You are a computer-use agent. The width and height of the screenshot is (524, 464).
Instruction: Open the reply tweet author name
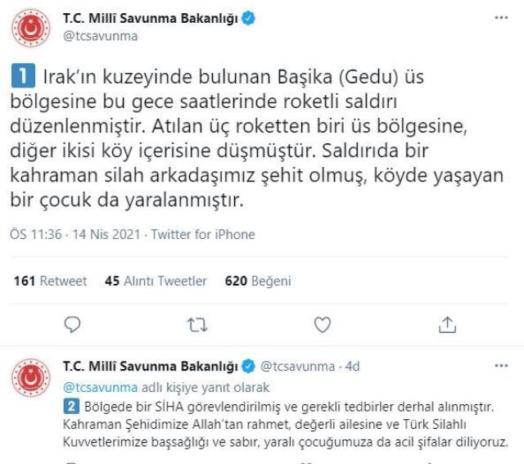[151, 367]
